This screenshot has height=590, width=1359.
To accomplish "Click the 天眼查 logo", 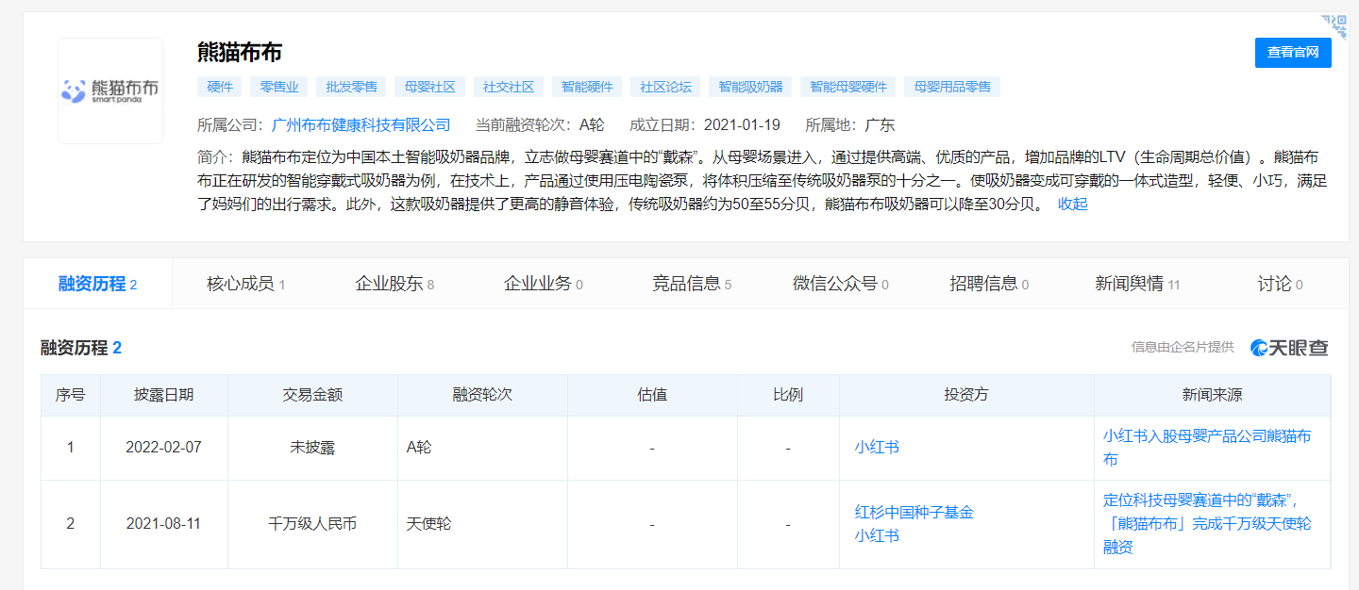I will tap(1289, 348).
